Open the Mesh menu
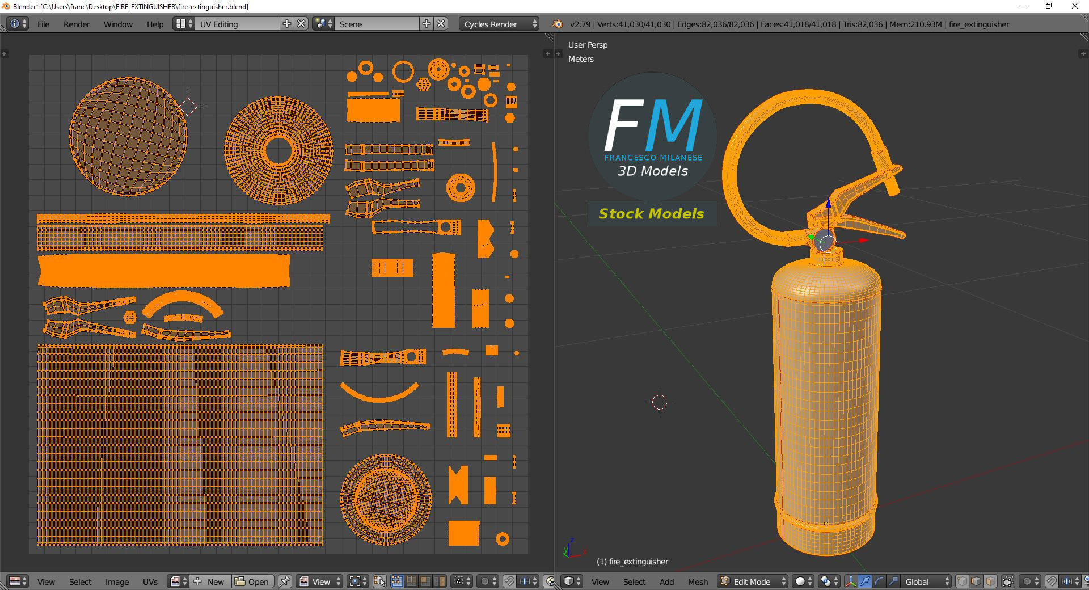1089x590 pixels. (x=698, y=581)
